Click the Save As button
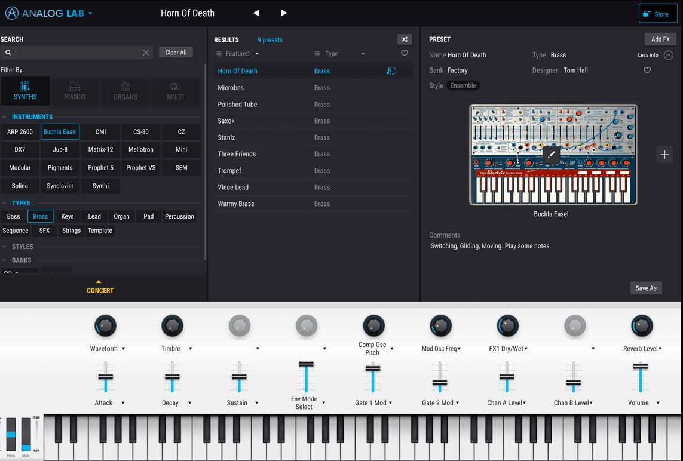This screenshot has height=461, width=683. tap(645, 288)
